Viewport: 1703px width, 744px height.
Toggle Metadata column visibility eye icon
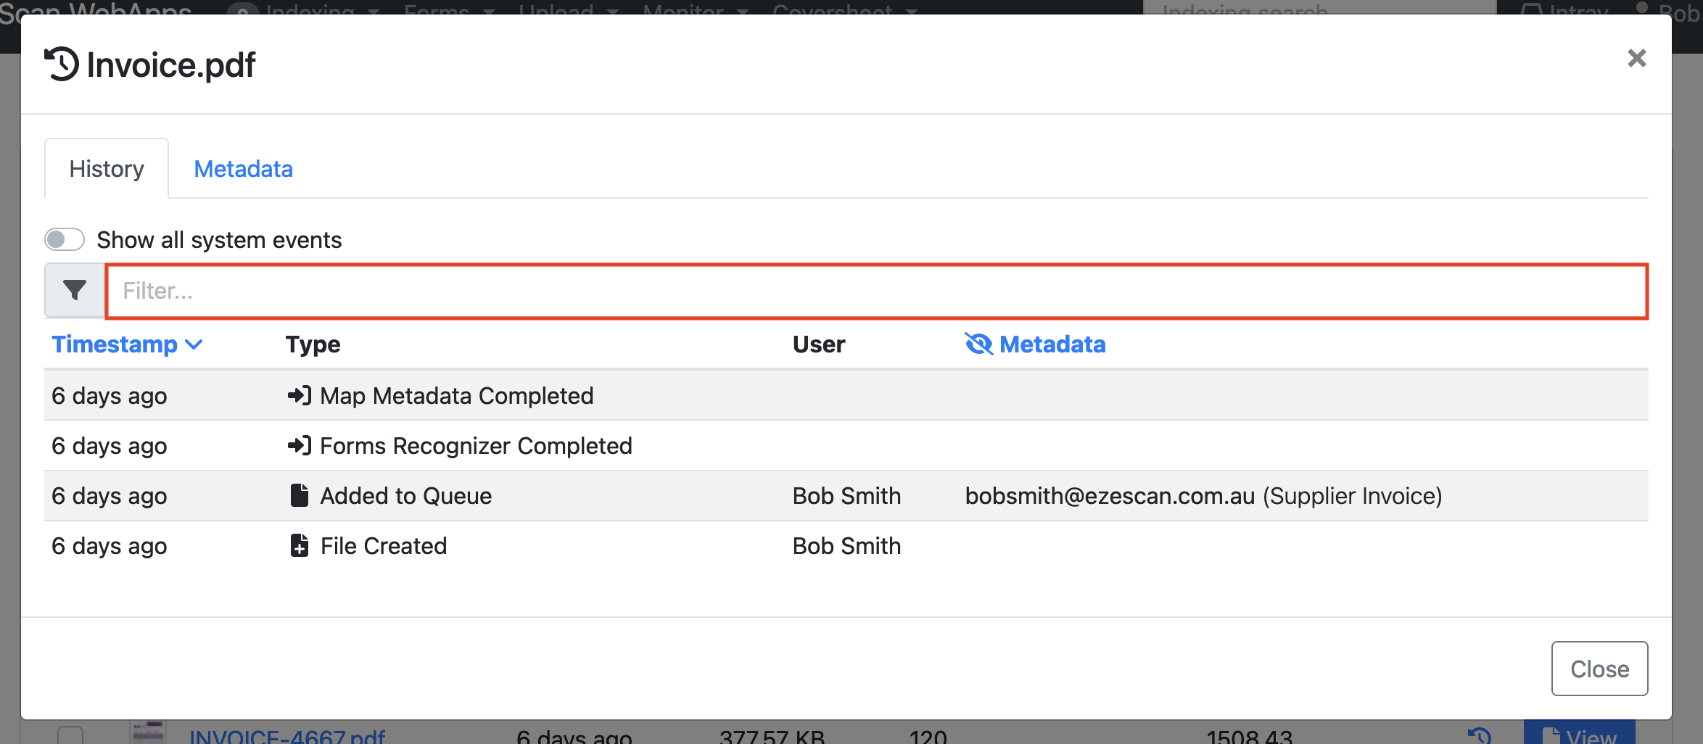pos(978,344)
